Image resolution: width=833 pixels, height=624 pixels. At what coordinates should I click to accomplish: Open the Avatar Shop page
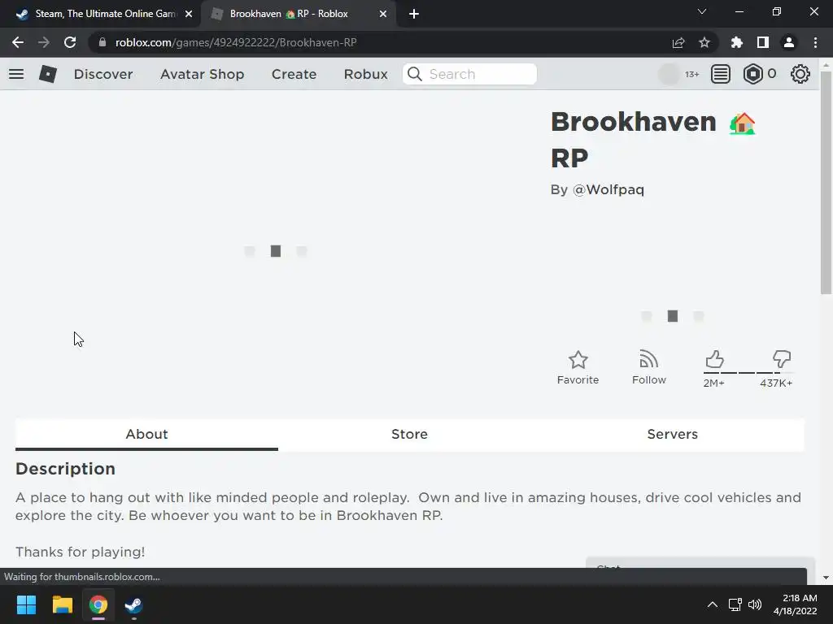(203, 74)
